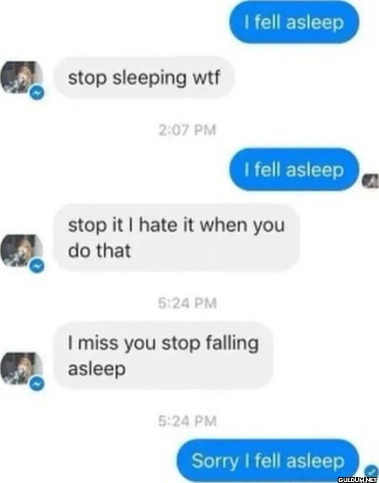Select the "I fell asleep" bubble above "stop sleeping wtf"
This screenshot has width=379, height=483.
(x=294, y=22)
